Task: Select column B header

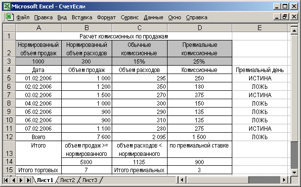Action: point(87,28)
